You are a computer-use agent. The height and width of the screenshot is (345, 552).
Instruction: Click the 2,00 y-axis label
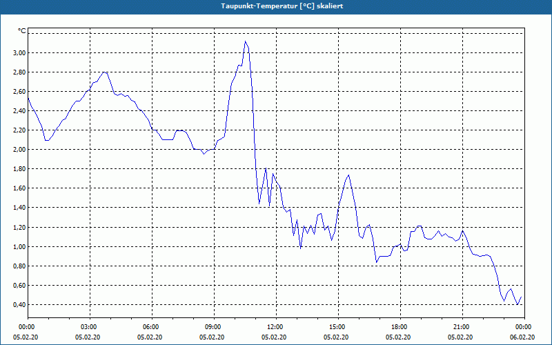point(19,150)
